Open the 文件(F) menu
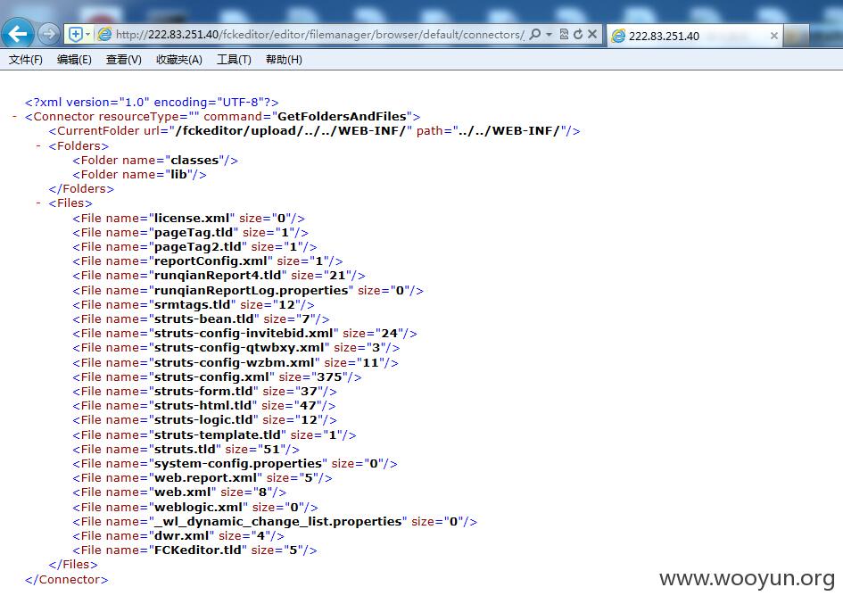Viewport: 843px width, 604px height. pyautogui.click(x=25, y=60)
